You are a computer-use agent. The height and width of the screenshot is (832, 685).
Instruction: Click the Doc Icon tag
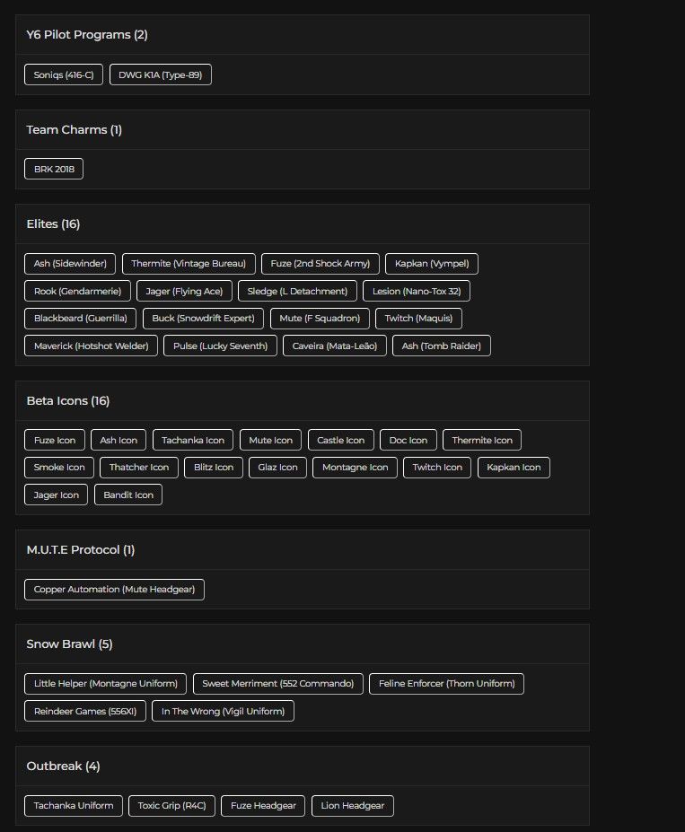coord(408,440)
